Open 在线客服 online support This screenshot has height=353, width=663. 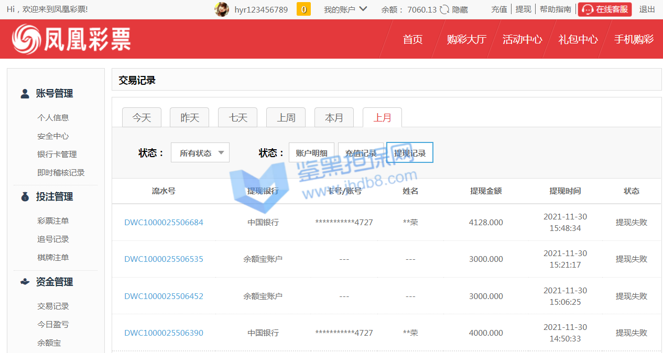click(605, 9)
